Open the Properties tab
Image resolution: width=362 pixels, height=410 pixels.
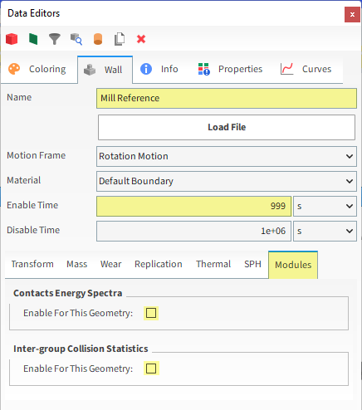(230, 69)
